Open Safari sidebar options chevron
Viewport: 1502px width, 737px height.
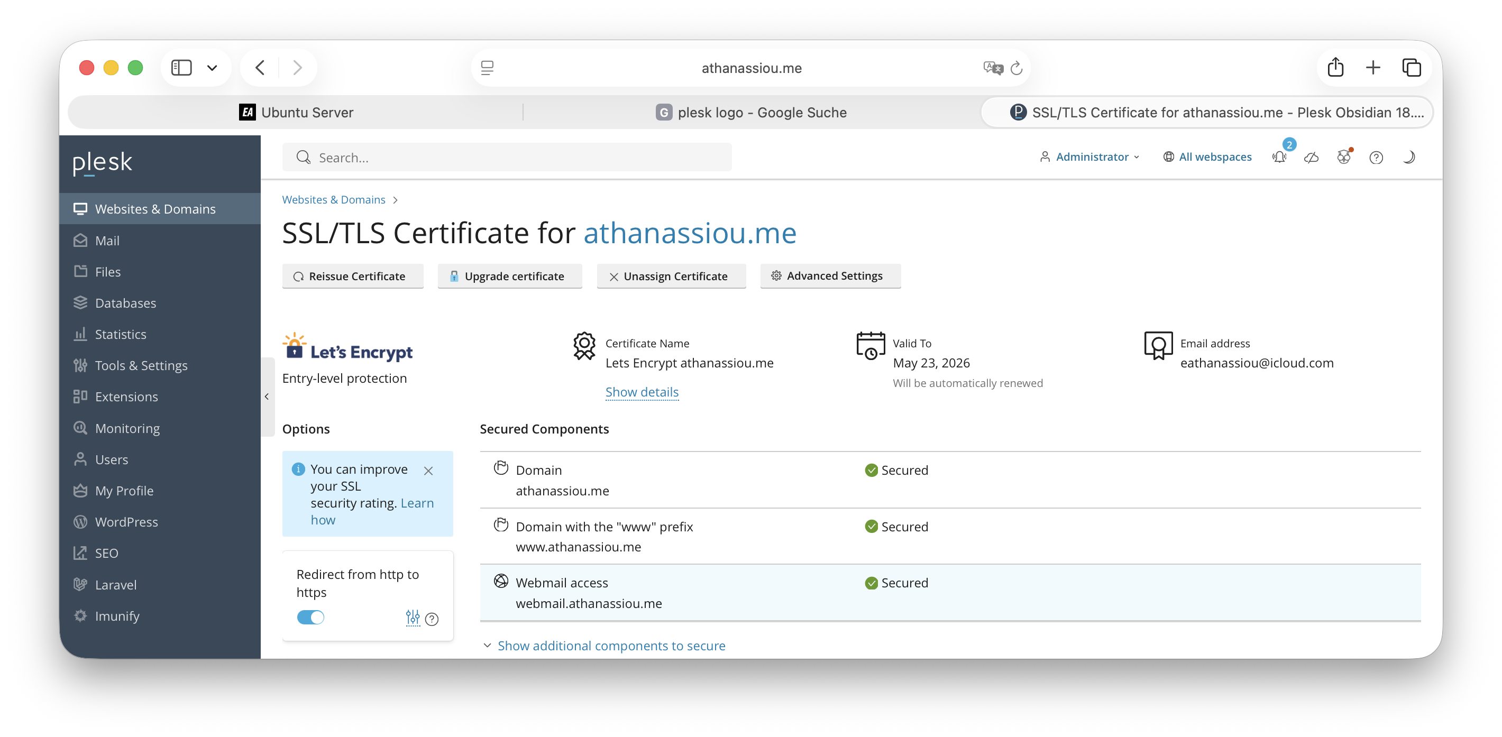pyautogui.click(x=212, y=68)
